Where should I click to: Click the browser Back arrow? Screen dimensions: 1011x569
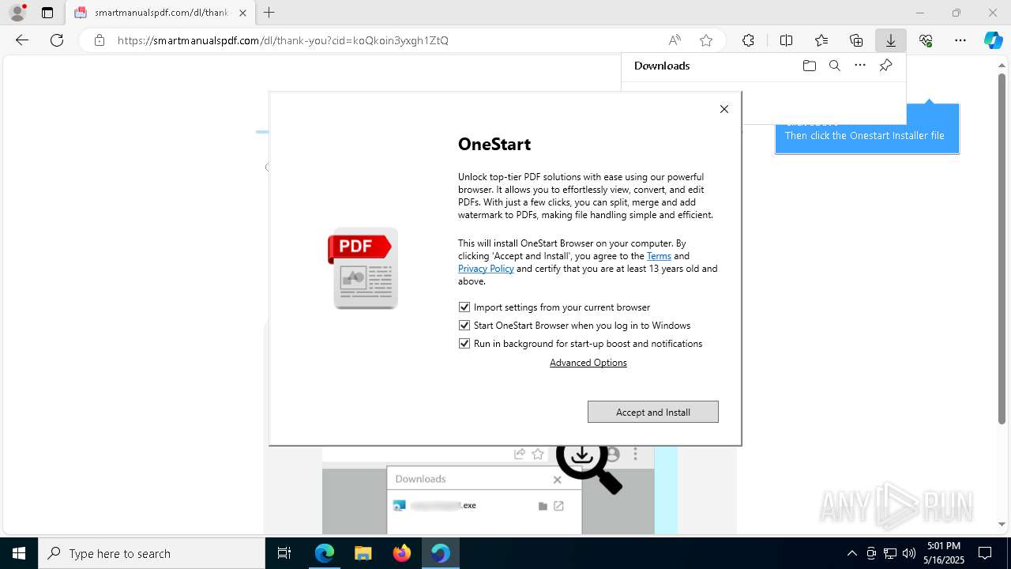[x=22, y=40]
